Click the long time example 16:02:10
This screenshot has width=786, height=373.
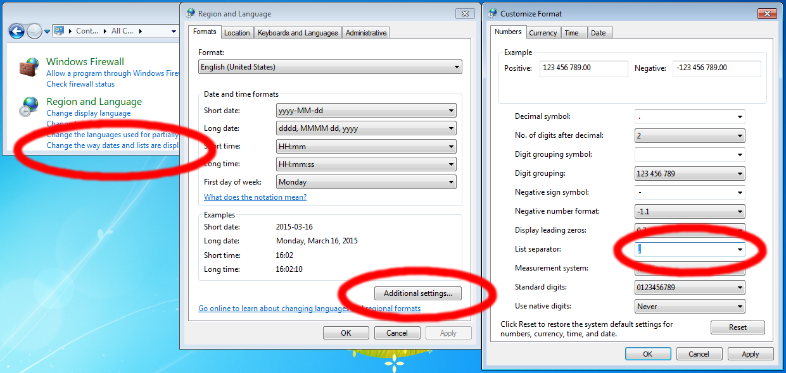[289, 269]
